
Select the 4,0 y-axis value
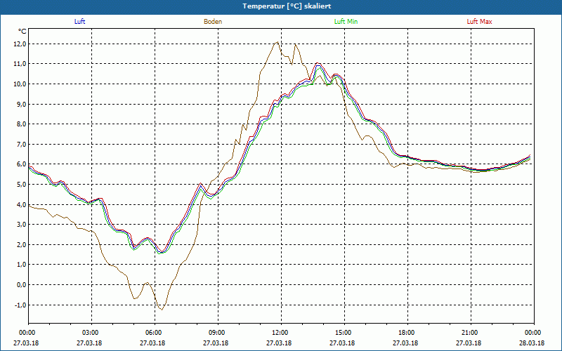click(21, 204)
